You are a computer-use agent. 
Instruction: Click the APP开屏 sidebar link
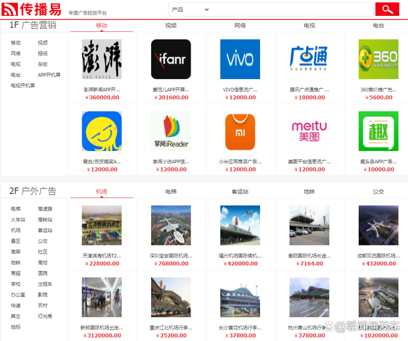pos(49,75)
